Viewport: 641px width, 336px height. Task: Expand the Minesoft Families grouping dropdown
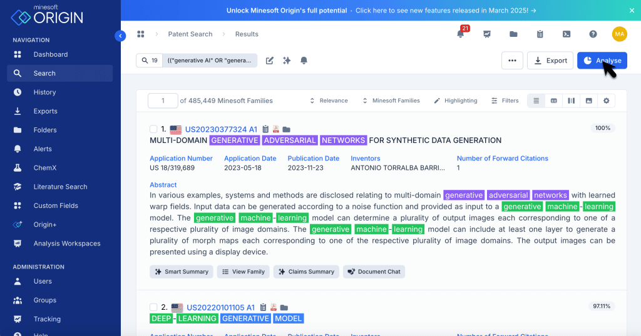click(x=391, y=101)
